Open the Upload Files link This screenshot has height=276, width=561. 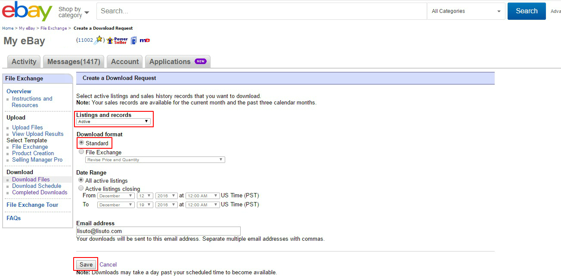coord(28,127)
